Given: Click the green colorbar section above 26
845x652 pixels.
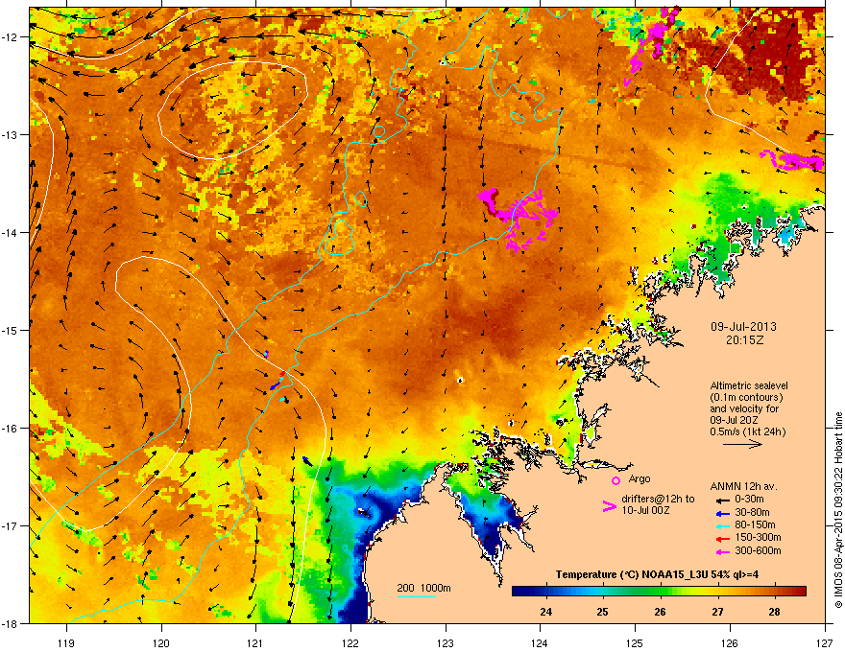Looking at the screenshot, I should click(660, 592).
